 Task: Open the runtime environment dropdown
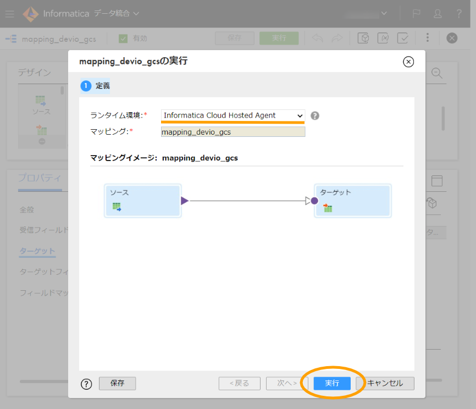(233, 115)
